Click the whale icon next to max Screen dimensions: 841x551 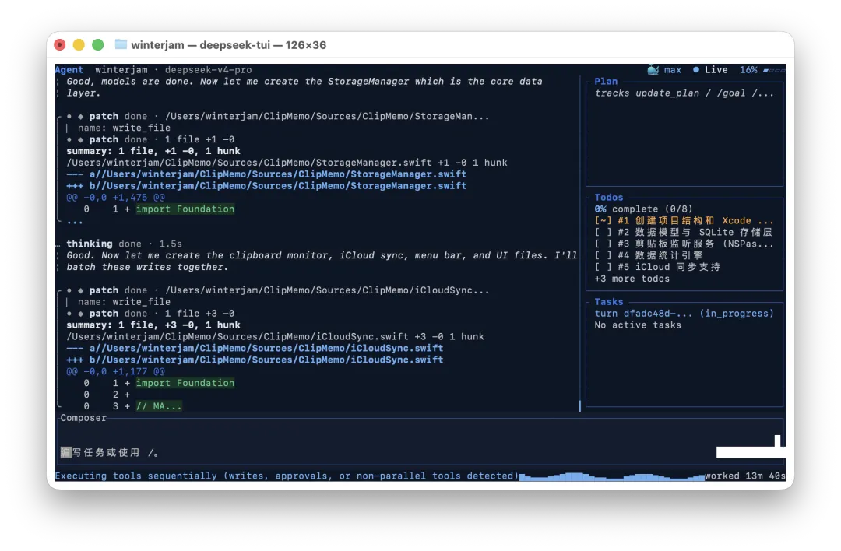pos(653,70)
